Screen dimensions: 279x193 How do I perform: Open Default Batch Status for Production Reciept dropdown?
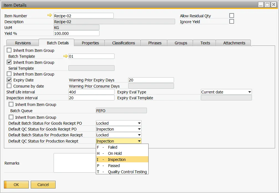[x=139, y=135]
